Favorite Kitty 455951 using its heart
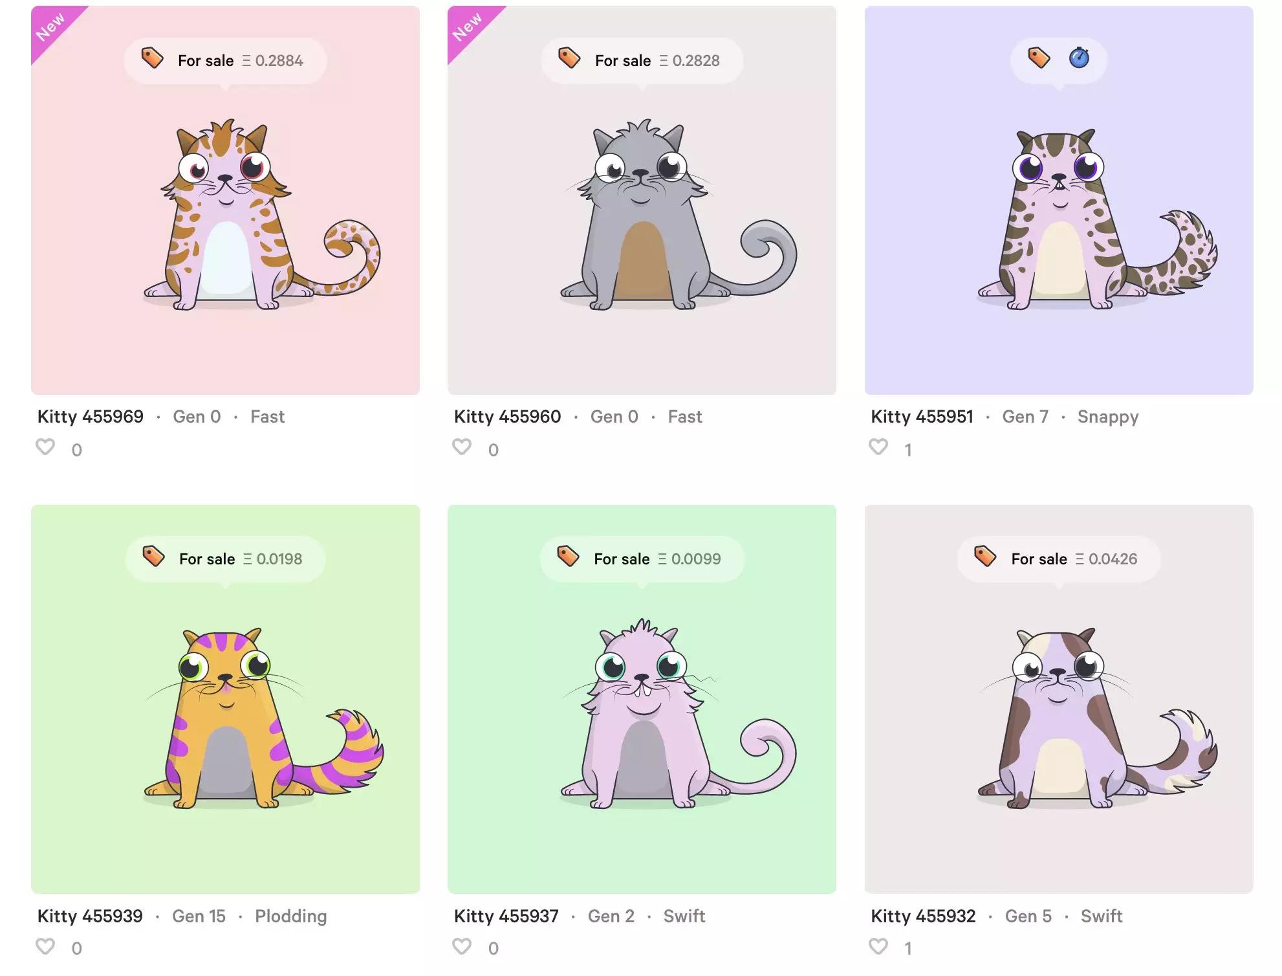 coord(878,447)
